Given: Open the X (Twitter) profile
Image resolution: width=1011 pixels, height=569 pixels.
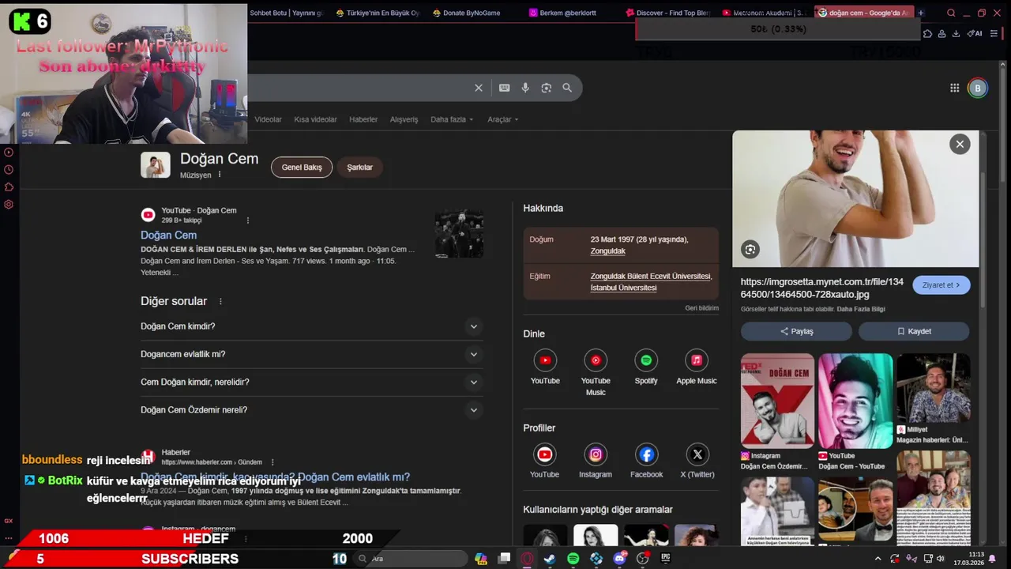Looking at the screenshot, I should [x=697, y=462].
